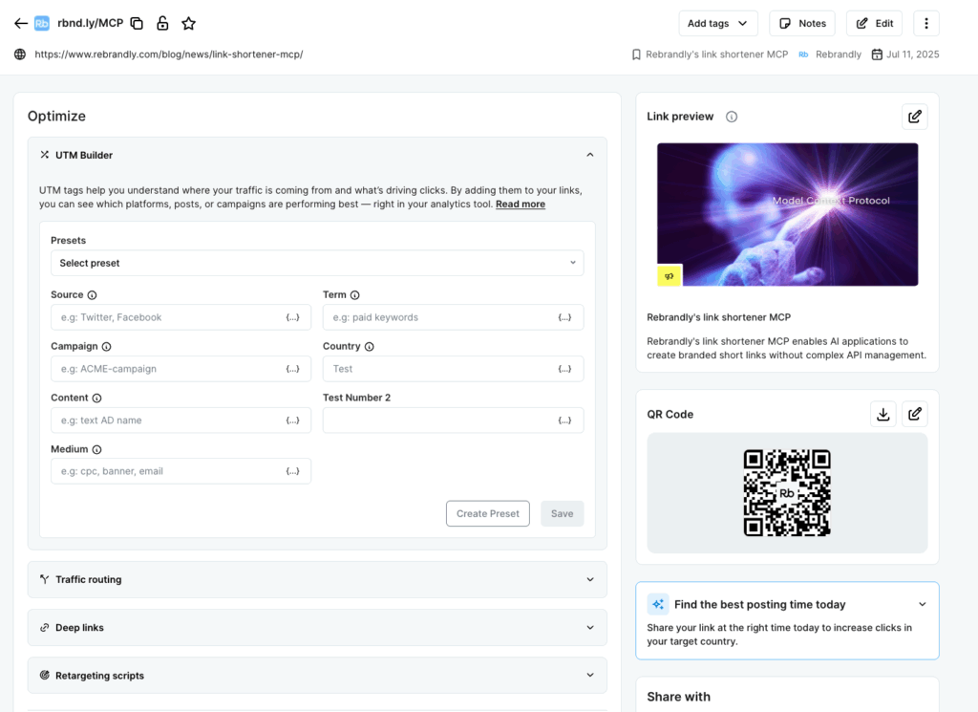The image size is (978, 712).
Task: Open the rebrandly.com destination URL
Action: tap(169, 54)
